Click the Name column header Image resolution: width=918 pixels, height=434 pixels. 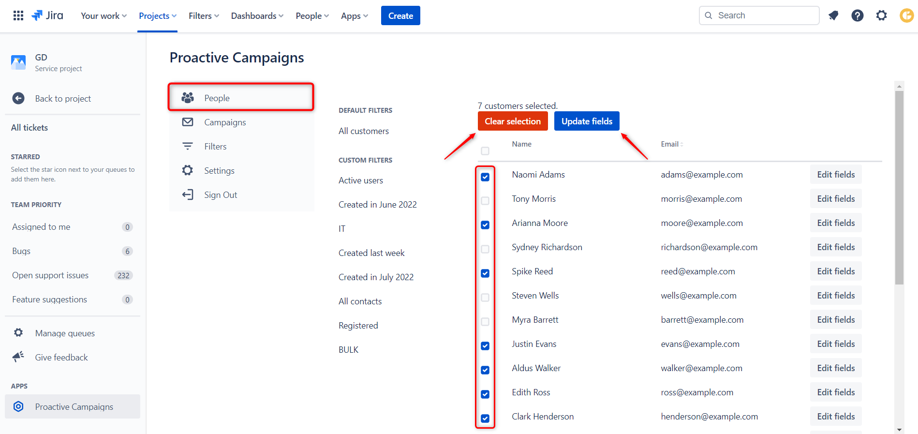point(521,144)
